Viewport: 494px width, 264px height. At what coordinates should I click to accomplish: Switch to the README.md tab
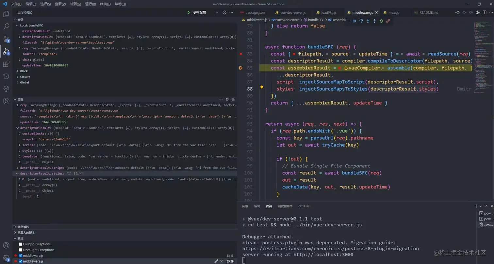426,12
